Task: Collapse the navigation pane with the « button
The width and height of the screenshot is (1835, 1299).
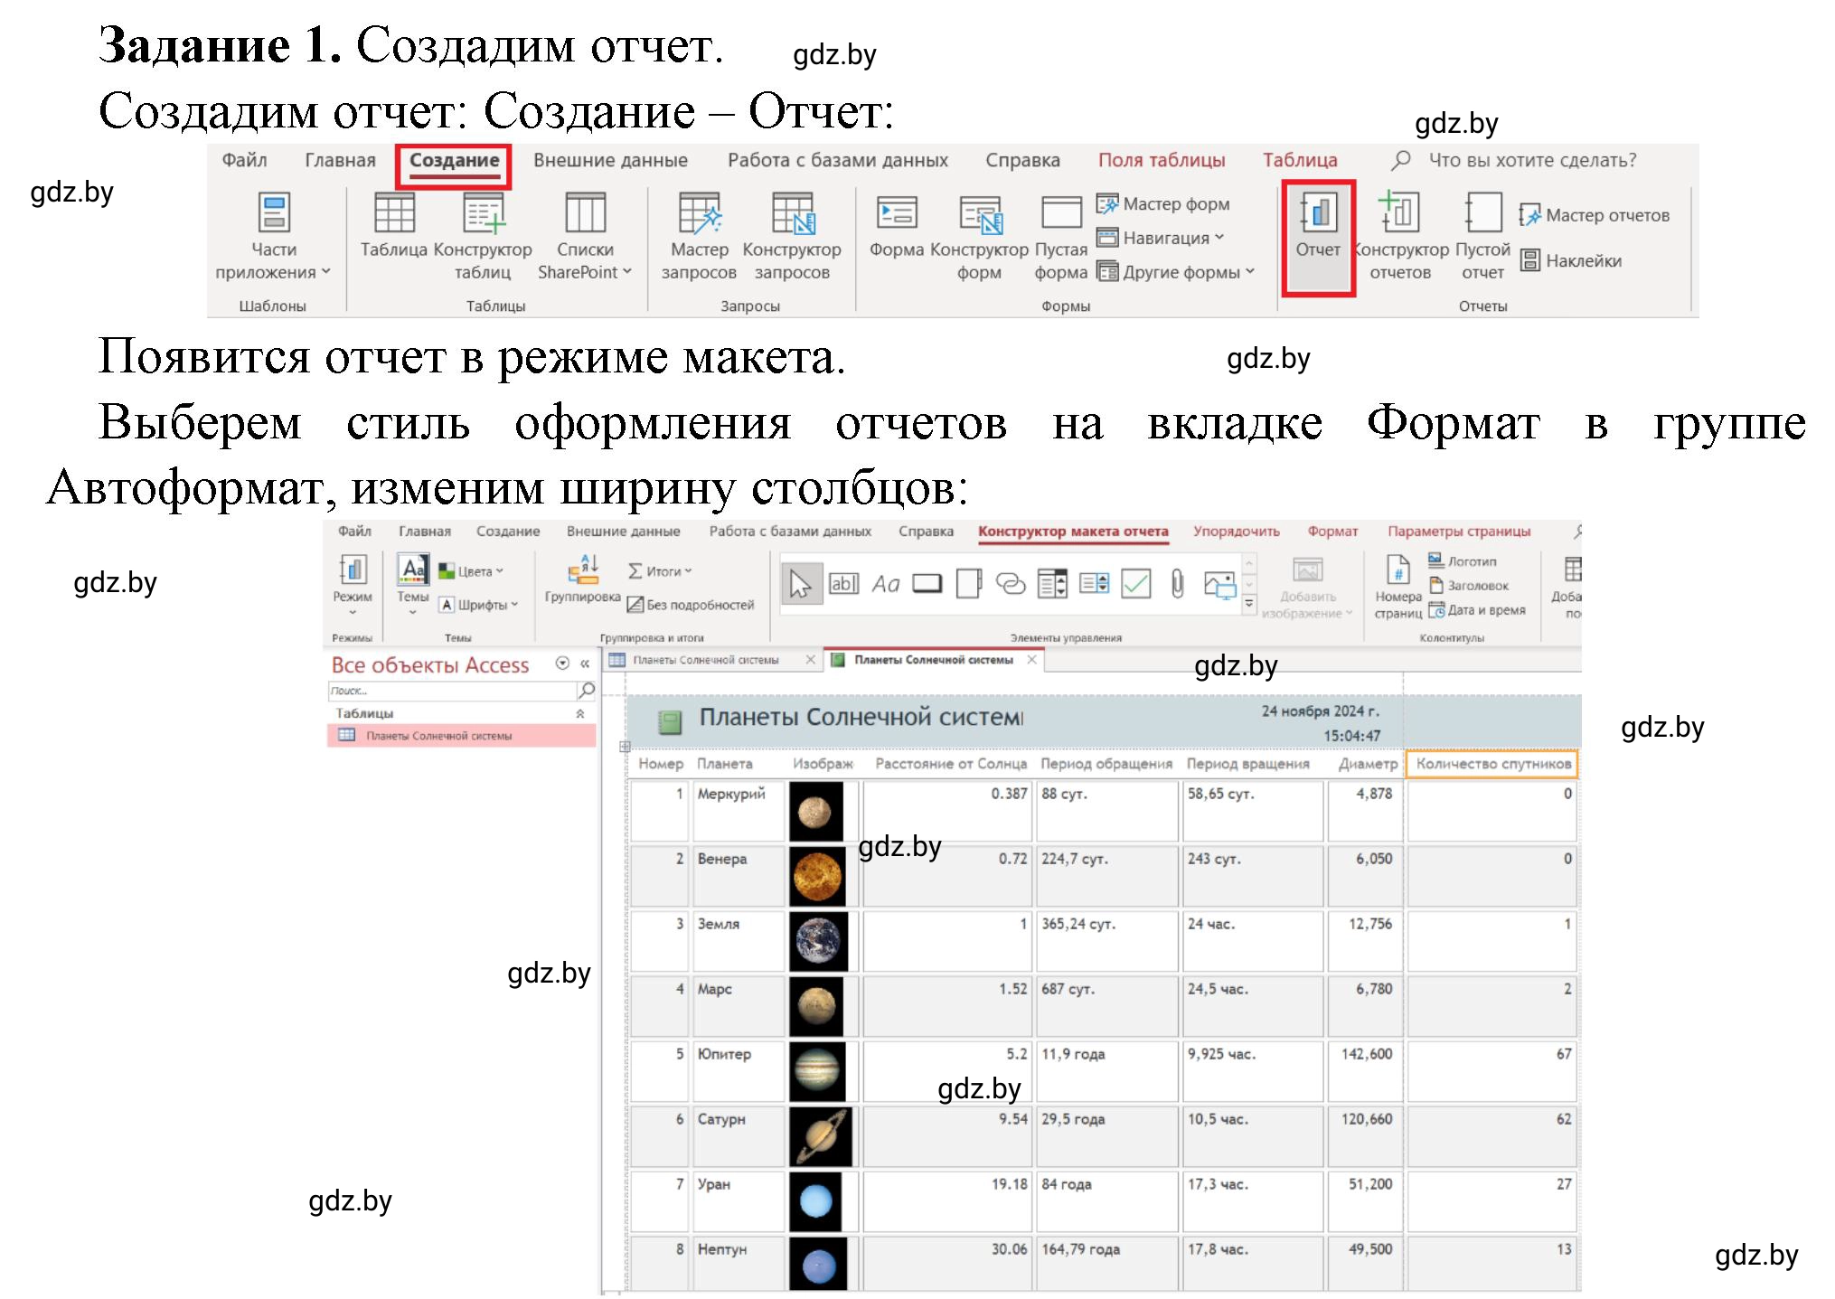Action: [585, 664]
